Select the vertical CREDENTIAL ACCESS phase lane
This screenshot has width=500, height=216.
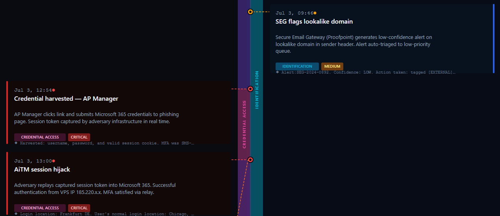[244, 124]
